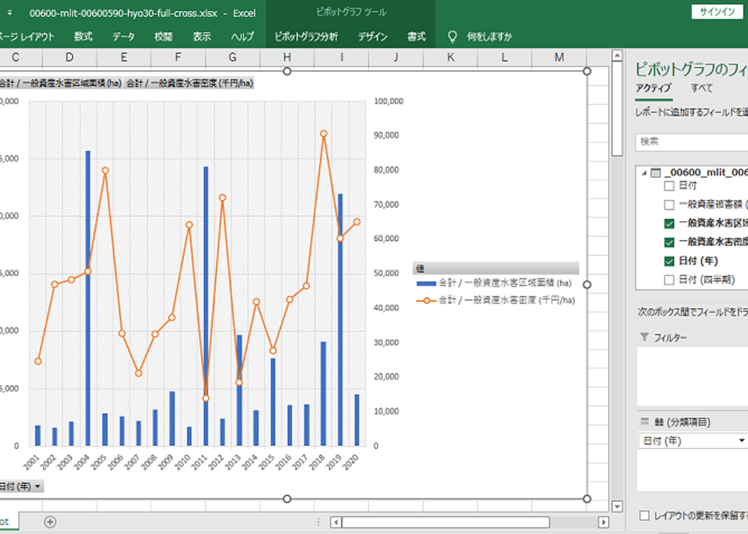Click the vertical scrollbar up arrow
Screen dimensions: 748x534
pos(617,56)
